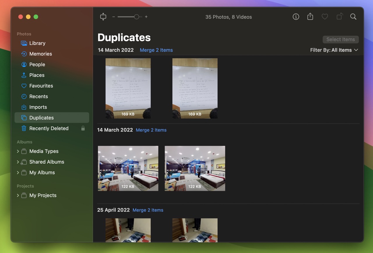The image size is (373, 253).
Task: Click plus to increase thumbnail zoom
Action: coord(146,17)
